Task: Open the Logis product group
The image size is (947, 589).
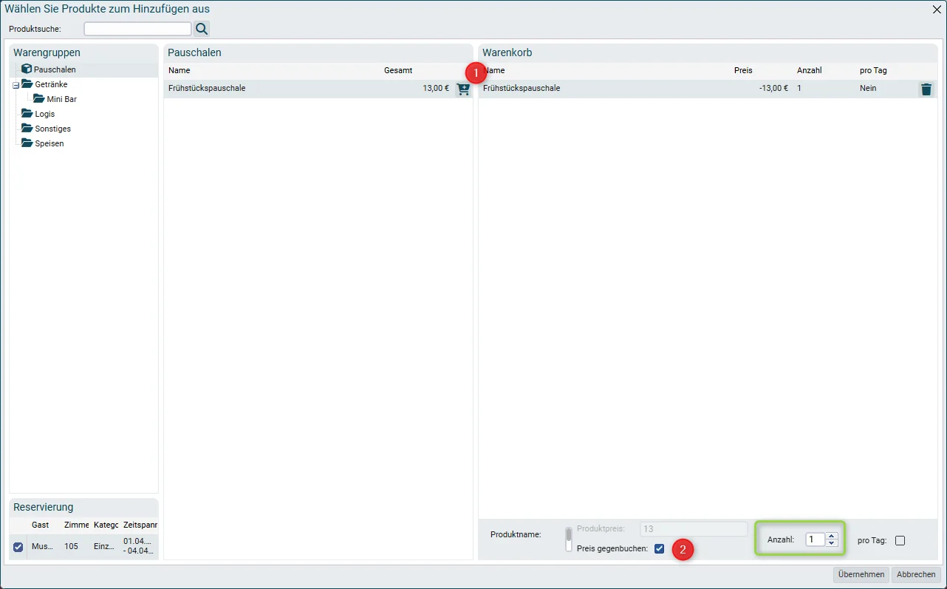Action: click(x=45, y=114)
